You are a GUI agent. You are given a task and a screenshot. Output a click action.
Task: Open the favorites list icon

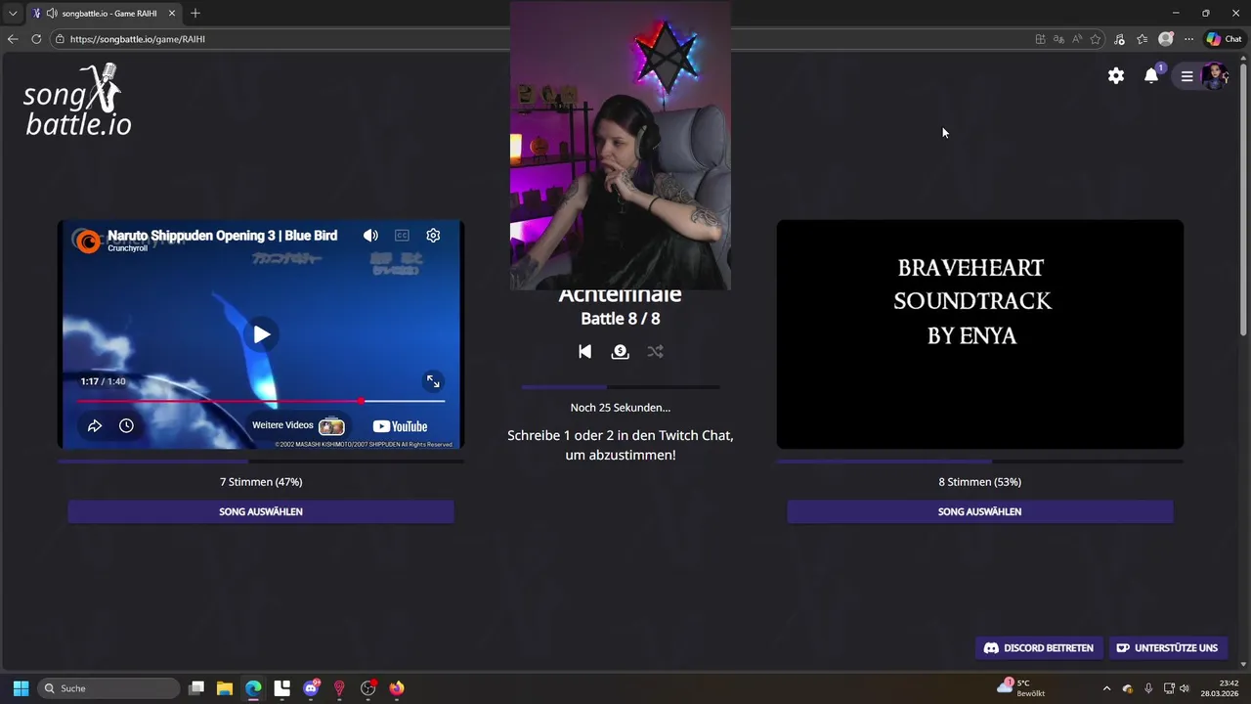coord(1142,39)
